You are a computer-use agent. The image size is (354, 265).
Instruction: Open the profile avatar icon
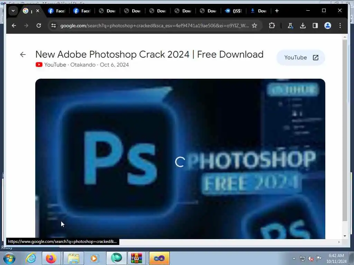click(328, 26)
